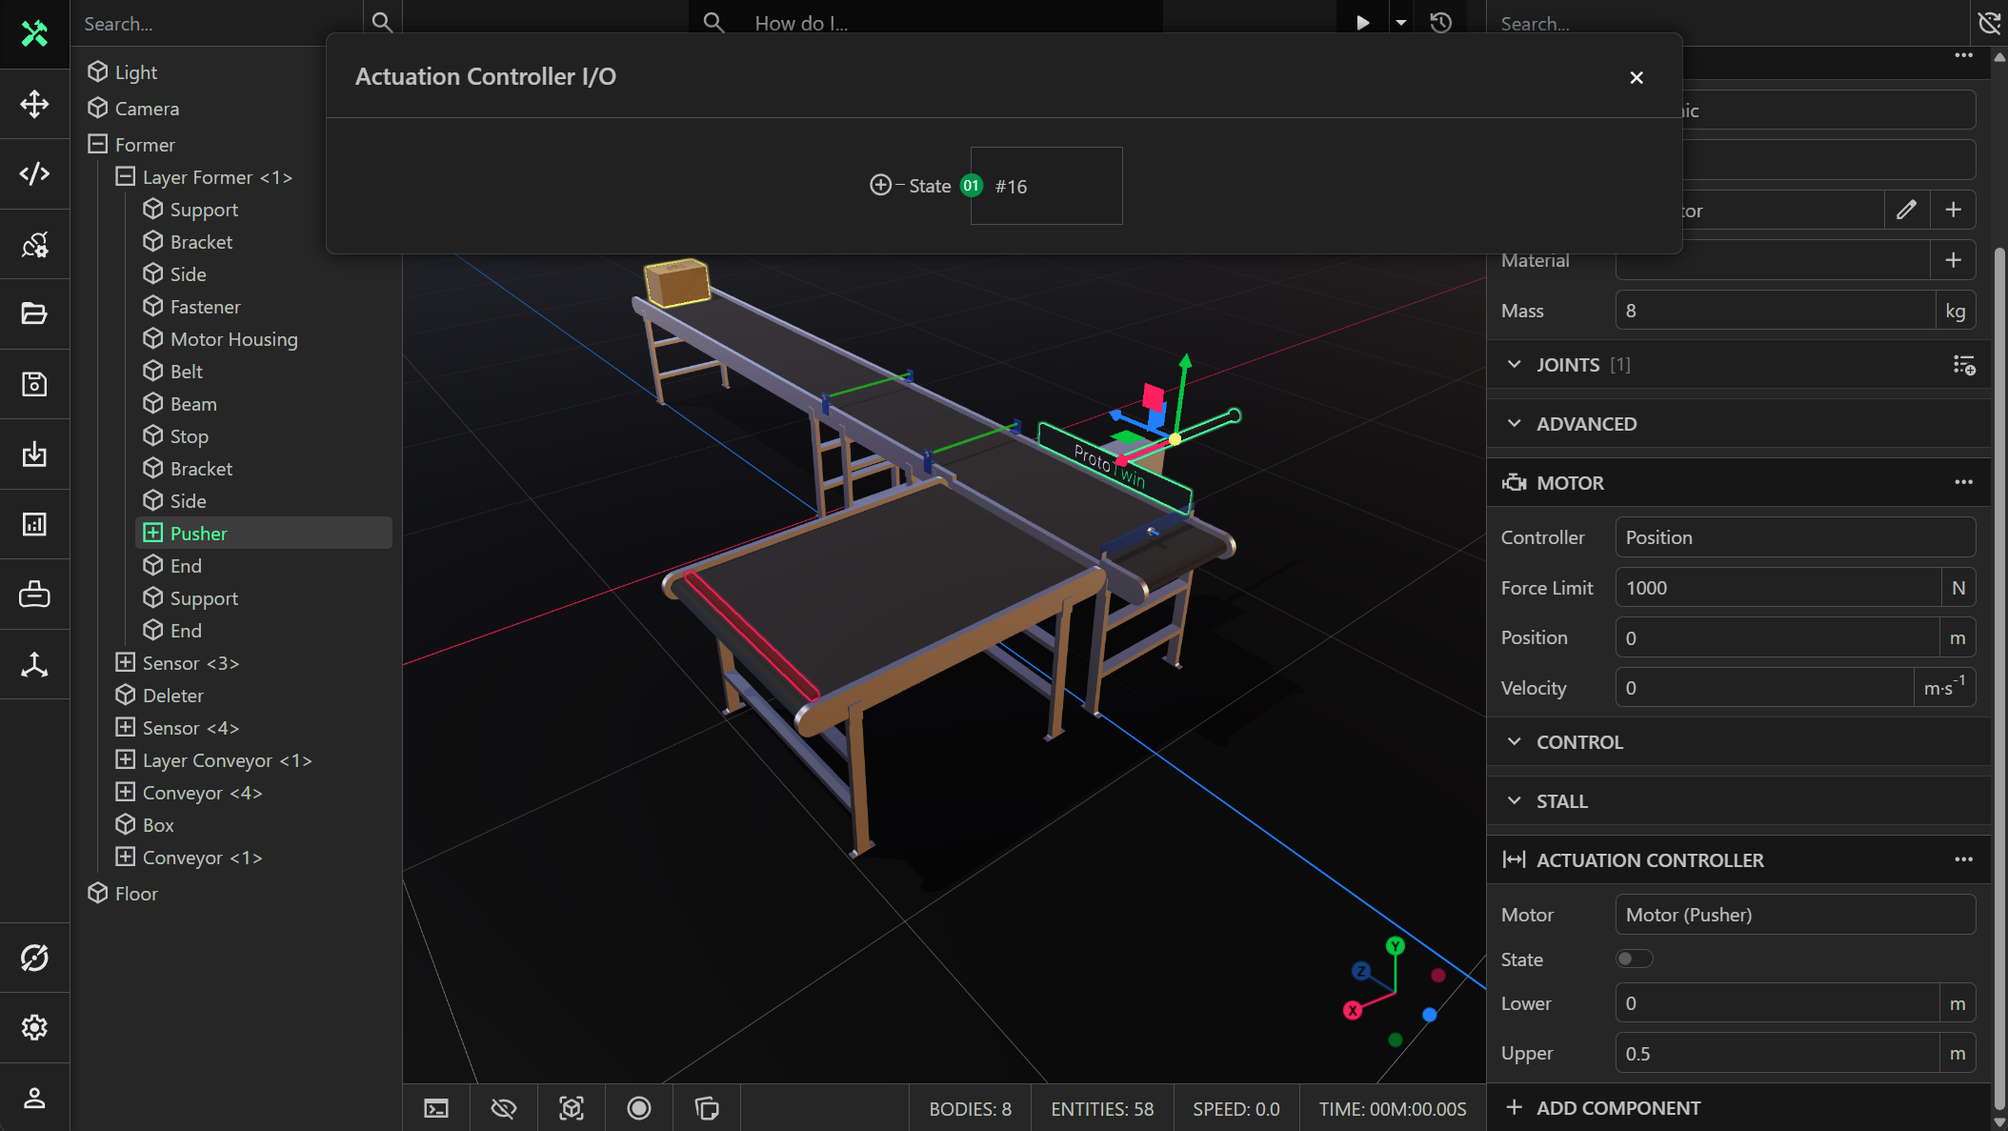Save the project using the save icon
This screenshot has height=1131, width=2008.
tap(34, 383)
